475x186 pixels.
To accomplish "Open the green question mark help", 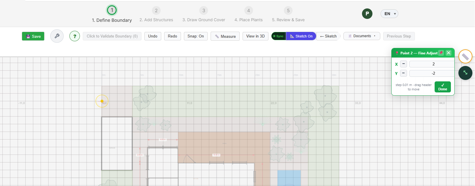I will 75,36.
